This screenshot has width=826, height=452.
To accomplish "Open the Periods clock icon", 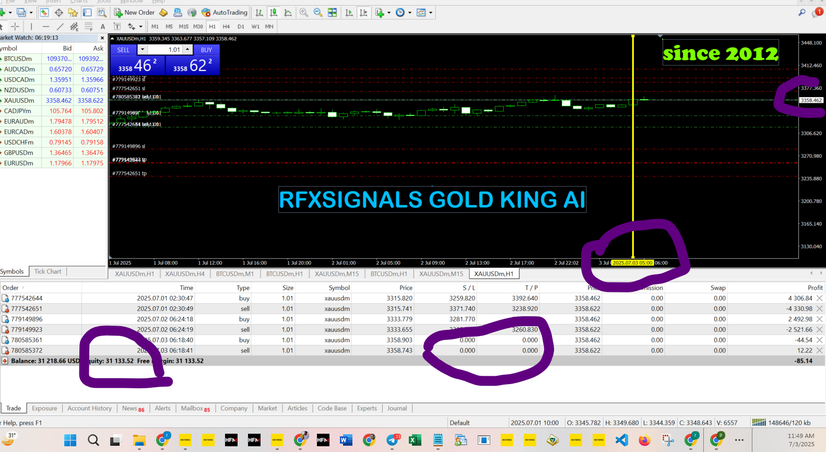I will tap(400, 13).
